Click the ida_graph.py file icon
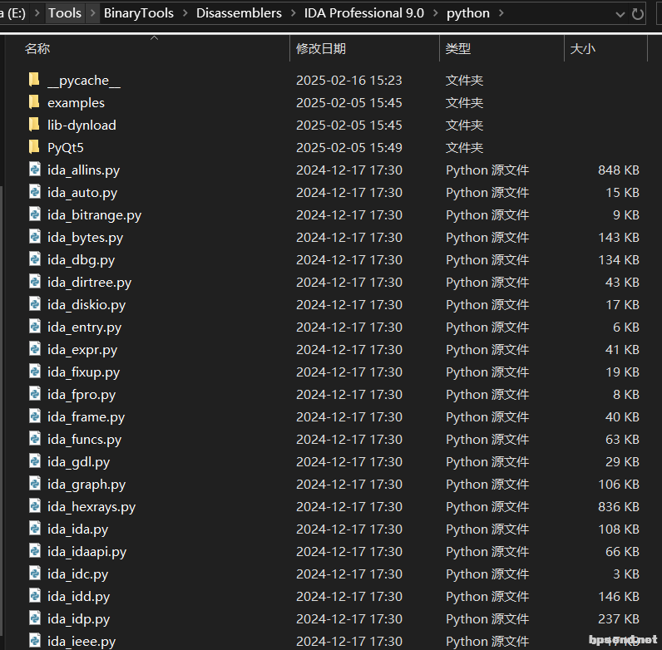Image resolution: width=662 pixels, height=650 pixels. tap(35, 483)
